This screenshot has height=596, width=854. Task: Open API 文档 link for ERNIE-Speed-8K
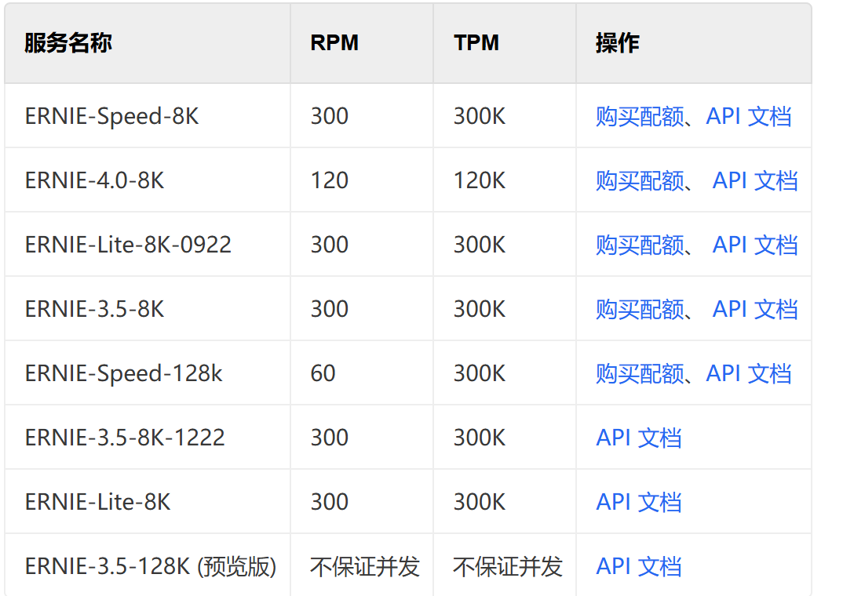748,117
